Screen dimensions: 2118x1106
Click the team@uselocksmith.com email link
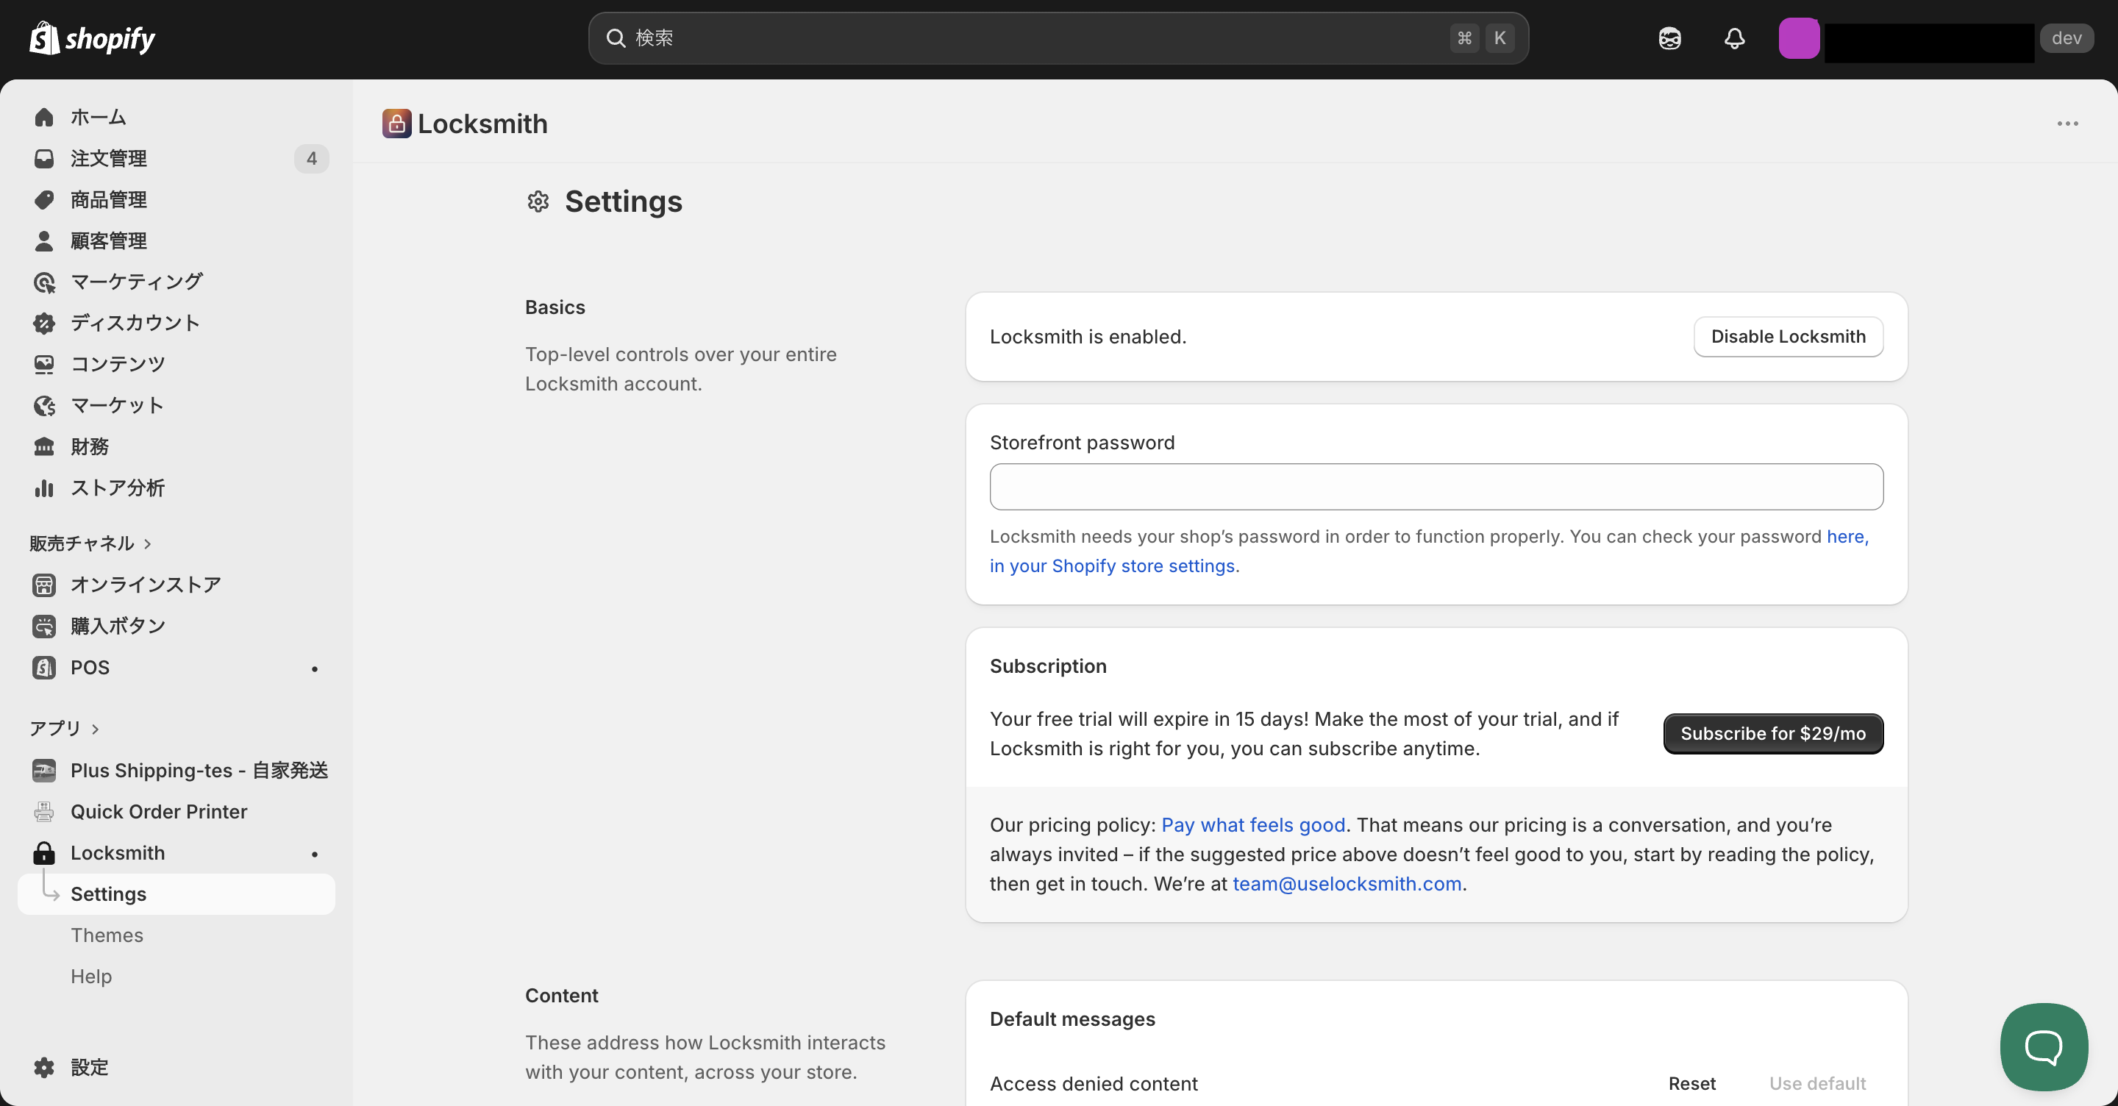(x=1347, y=884)
